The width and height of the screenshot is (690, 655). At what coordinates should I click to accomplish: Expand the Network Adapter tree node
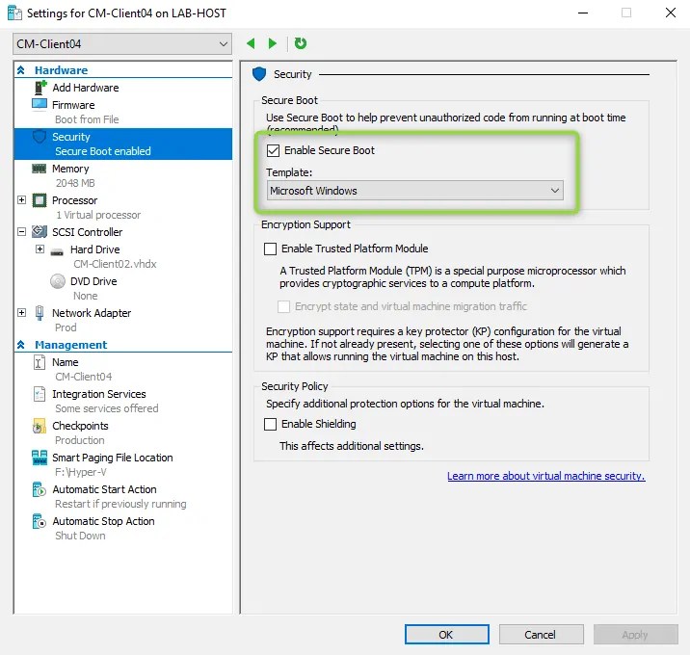[21, 313]
